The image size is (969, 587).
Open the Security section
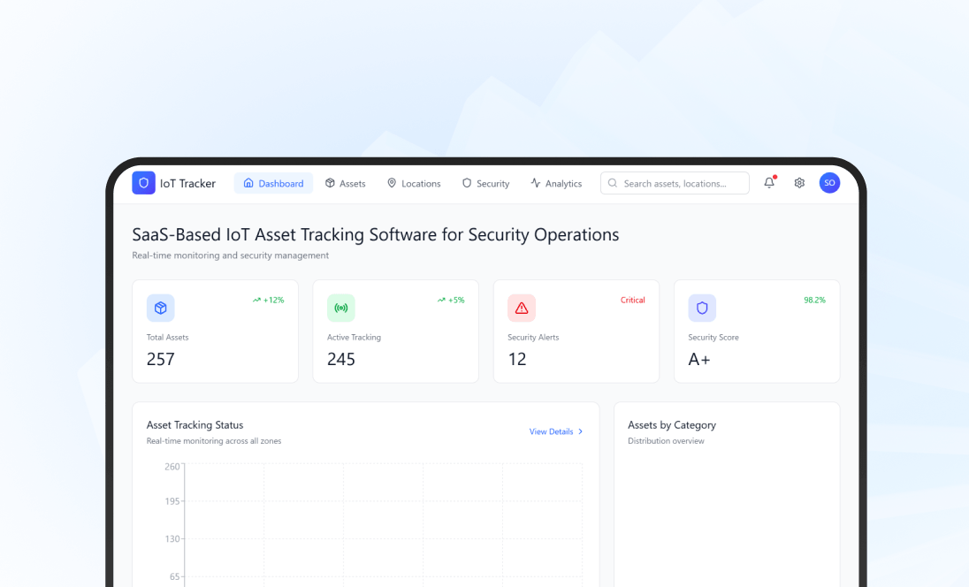point(485,183)
